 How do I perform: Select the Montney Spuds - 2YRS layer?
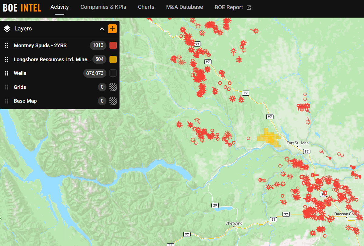pyautogui.click(x=40, y=45)
